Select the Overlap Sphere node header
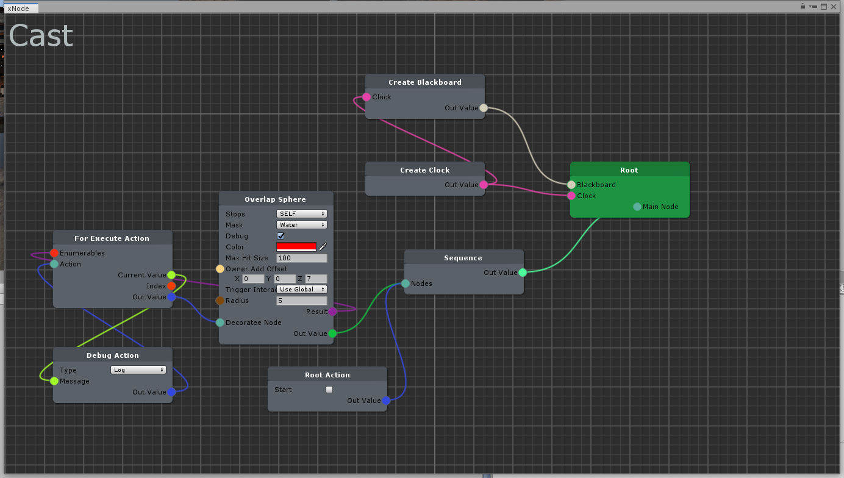 click(276, 199)
